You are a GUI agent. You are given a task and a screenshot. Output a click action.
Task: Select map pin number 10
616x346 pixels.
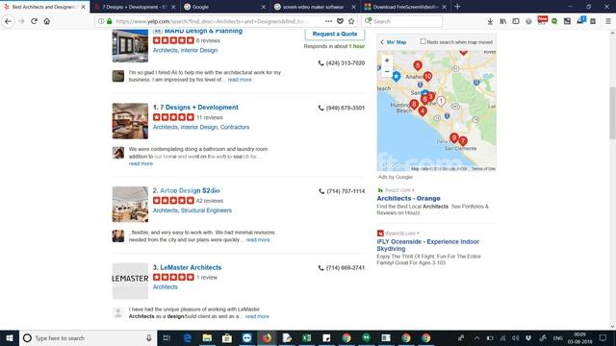[x=427, y=76]
